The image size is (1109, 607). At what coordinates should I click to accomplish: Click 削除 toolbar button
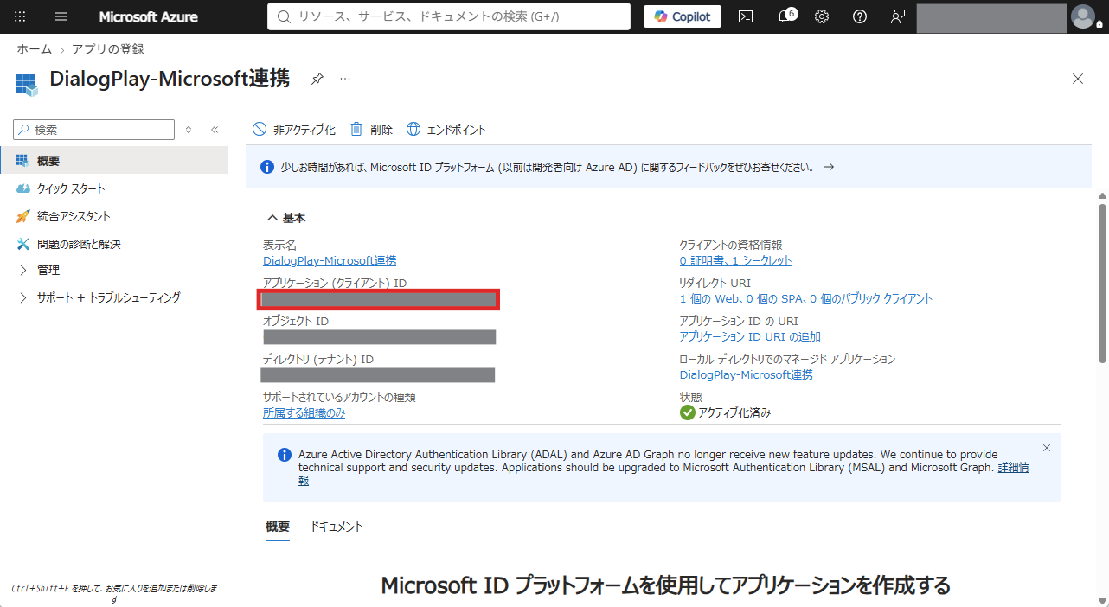point(371,130)
